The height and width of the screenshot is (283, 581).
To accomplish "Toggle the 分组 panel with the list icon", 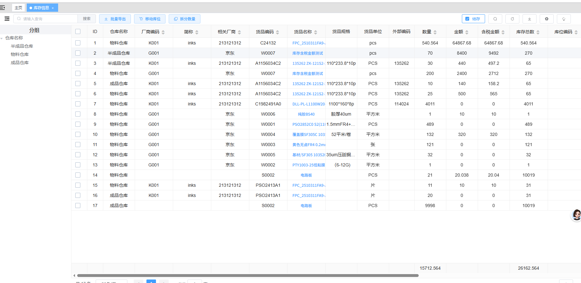I will point(7,19).
